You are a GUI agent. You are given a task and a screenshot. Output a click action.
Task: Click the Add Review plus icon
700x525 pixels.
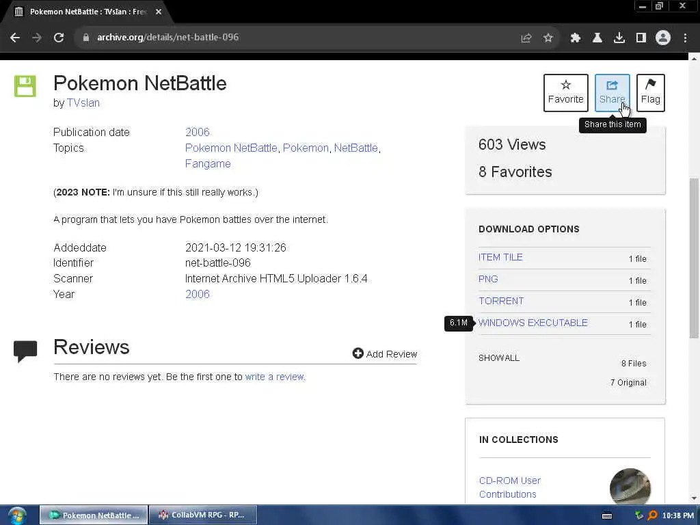click(358, 353)
